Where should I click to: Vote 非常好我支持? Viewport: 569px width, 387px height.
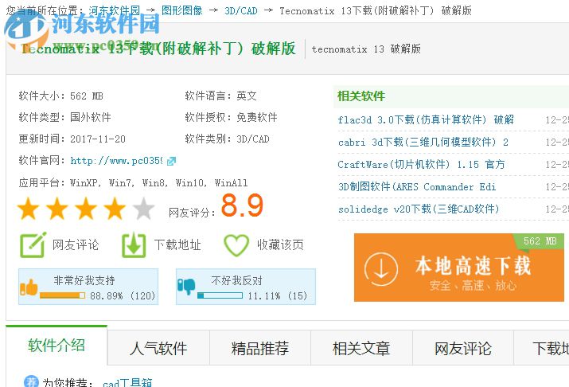[x=88, y=287]
